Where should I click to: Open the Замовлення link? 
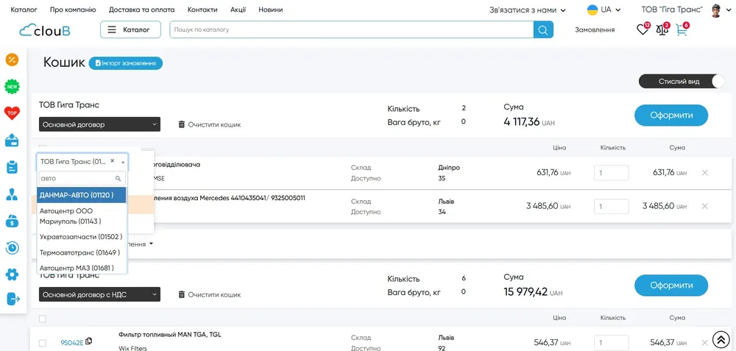(x=595, y=29)
